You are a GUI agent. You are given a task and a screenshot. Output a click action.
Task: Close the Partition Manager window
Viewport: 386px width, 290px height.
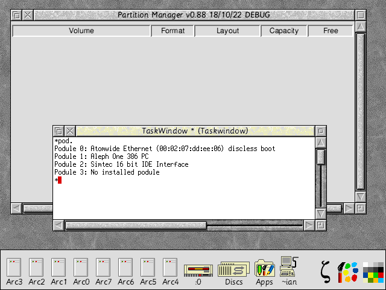tap(28, 15)
